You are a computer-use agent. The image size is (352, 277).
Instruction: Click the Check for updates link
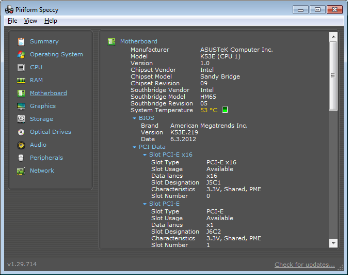(305, 265)
